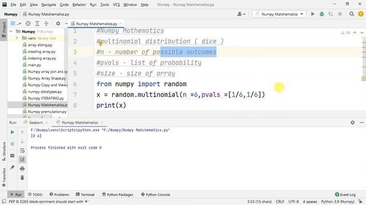Screen dimensions: 366x205
Task: Expand the venv folder
Action: (17, 38)
